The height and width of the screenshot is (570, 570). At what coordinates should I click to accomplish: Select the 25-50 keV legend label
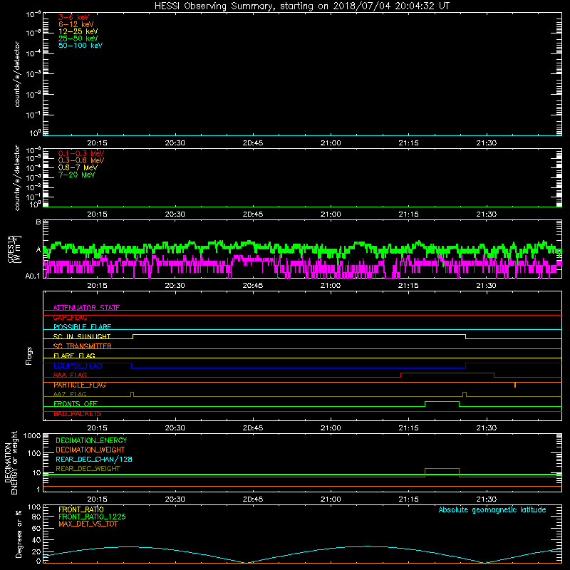point(78,38)
